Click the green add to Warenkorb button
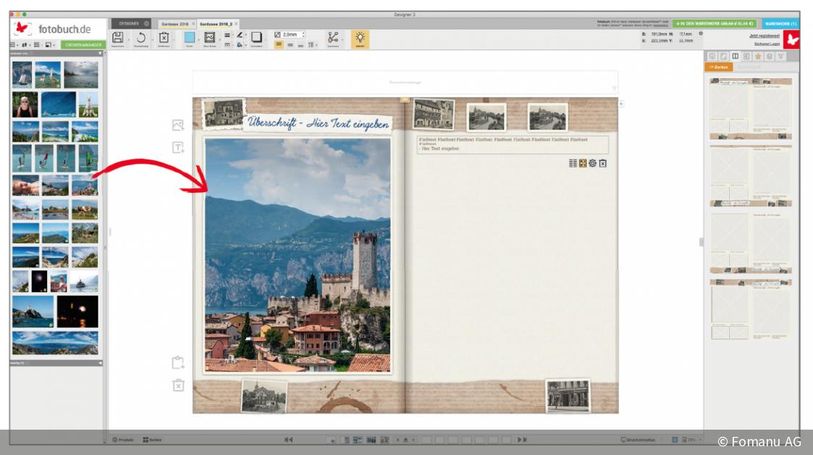The height and width of the screenshot is (455, 813). tap(715, 24)
